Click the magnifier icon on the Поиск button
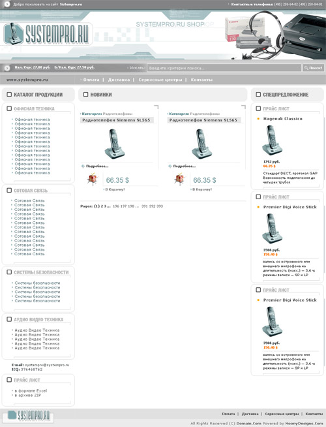The width and height of the screenshot is (326, 427). click(306, 68)
